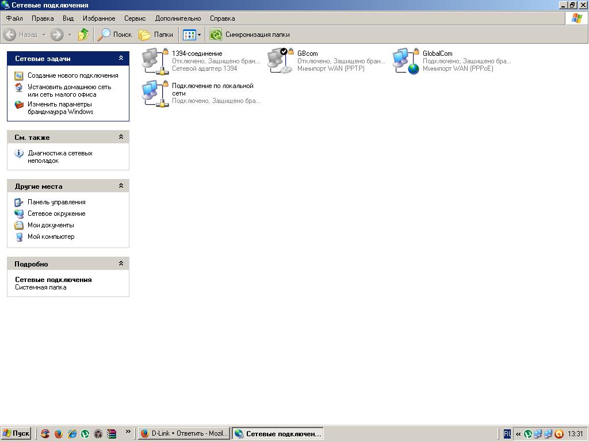Click the home network setup icon
This screenshot has width=589, height=442.
(19, 87)
